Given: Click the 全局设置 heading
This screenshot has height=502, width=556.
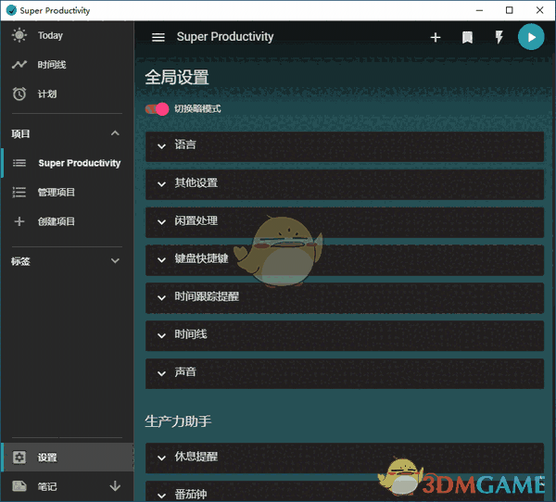Looking at the screenshot, I should (177, 77).
